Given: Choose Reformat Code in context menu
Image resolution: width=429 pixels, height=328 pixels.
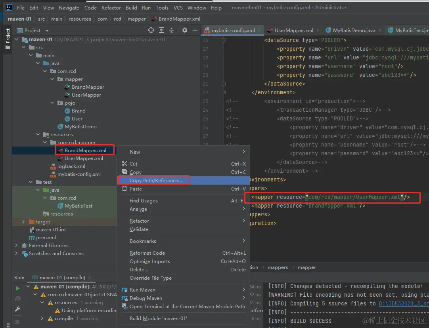Looking at the screenshot, I should point(183,253).
